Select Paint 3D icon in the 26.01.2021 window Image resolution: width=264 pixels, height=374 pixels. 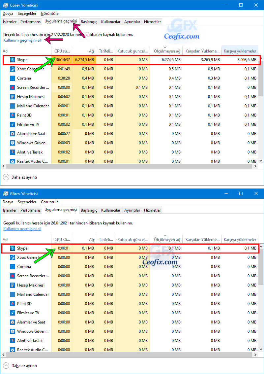click(x=13, y=304)
